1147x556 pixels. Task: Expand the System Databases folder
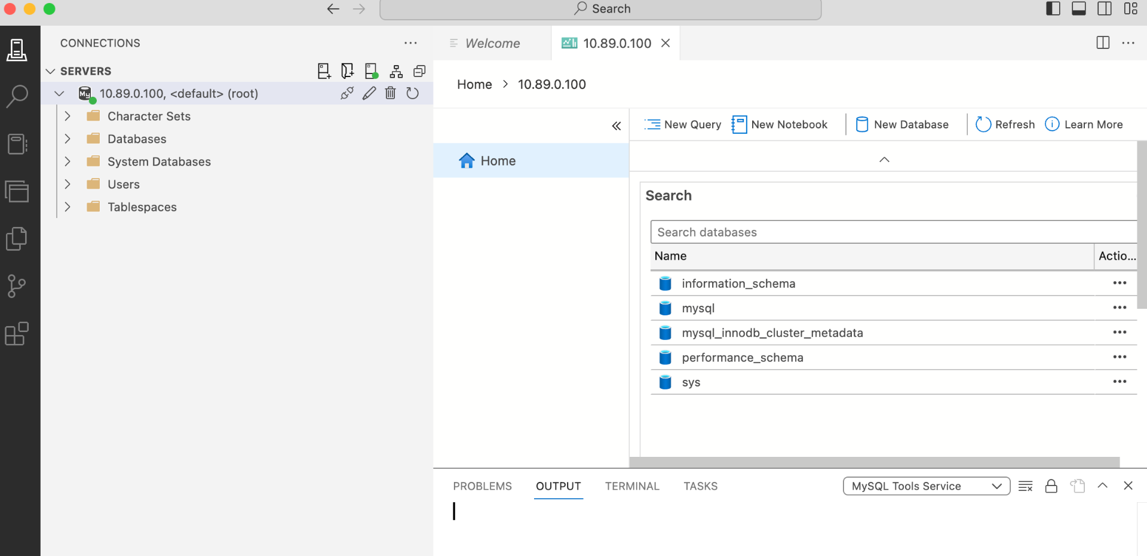[68, 162]
